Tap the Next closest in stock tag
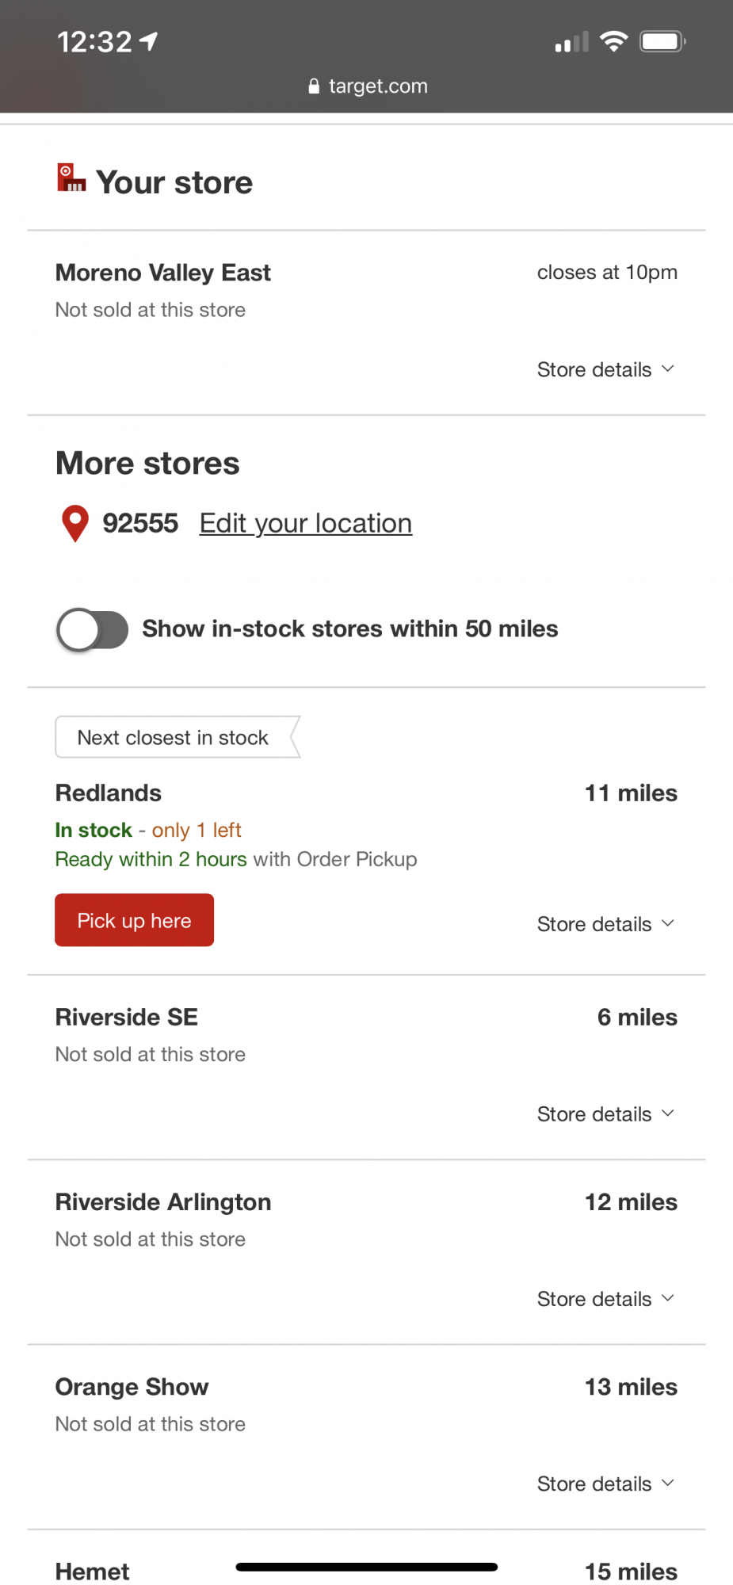The width and height of the screenshot is (733, 1585). click(173, 738)
